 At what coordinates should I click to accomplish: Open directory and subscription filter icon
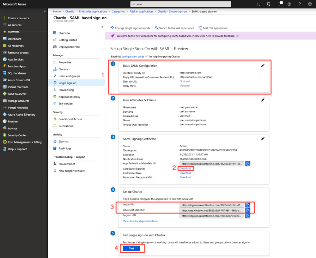tap(269, 4)
